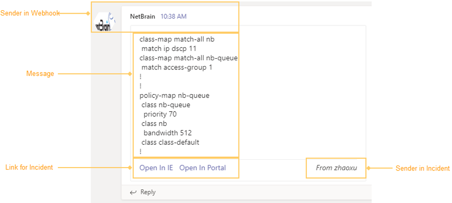Click the 'match access-group 1' line
Viewport: 452px width, 203px height.
click(x=177, y=68)
